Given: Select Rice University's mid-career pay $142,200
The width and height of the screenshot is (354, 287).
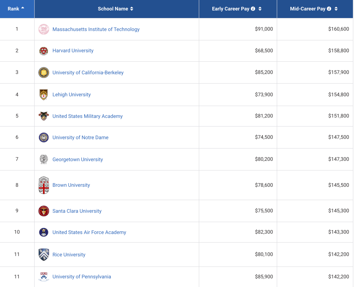Looking at the screenshot, I should coord(339,254).
